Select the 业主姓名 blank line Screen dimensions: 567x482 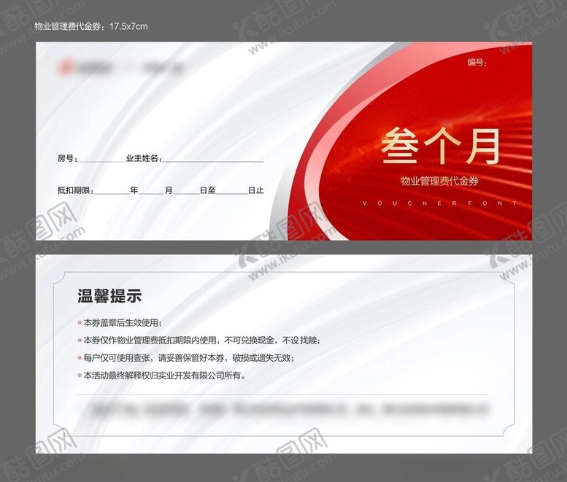click(x=212, y=159)
